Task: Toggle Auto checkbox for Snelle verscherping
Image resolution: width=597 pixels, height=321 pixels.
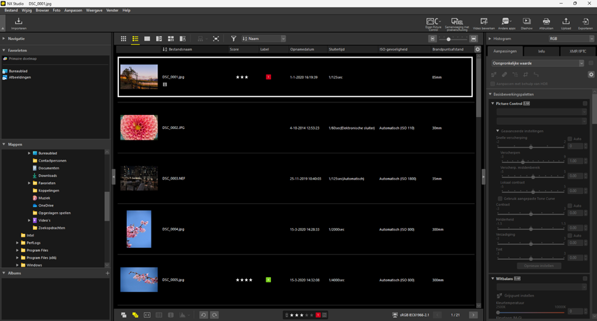Action: tap(570, 139)
